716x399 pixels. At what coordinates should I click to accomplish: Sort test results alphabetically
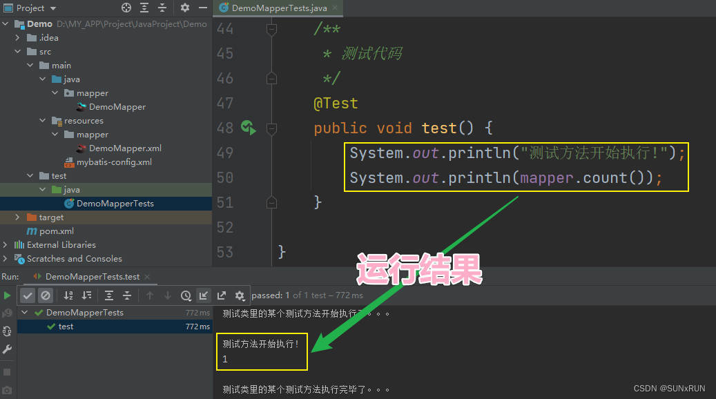tap(68, 295)
